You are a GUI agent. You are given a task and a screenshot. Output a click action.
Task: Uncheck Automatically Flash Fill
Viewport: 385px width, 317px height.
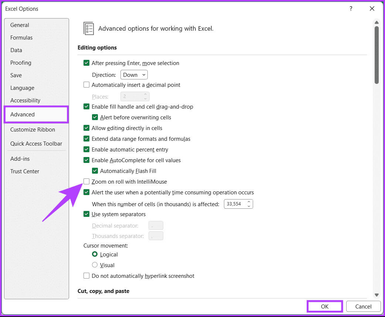95,171
